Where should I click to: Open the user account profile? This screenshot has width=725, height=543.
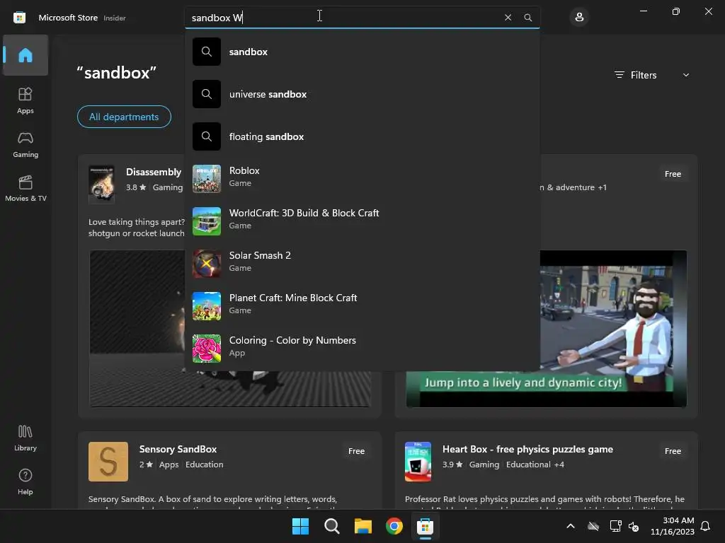579,18
